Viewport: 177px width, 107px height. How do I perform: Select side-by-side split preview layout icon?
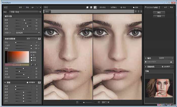point(95,8)
